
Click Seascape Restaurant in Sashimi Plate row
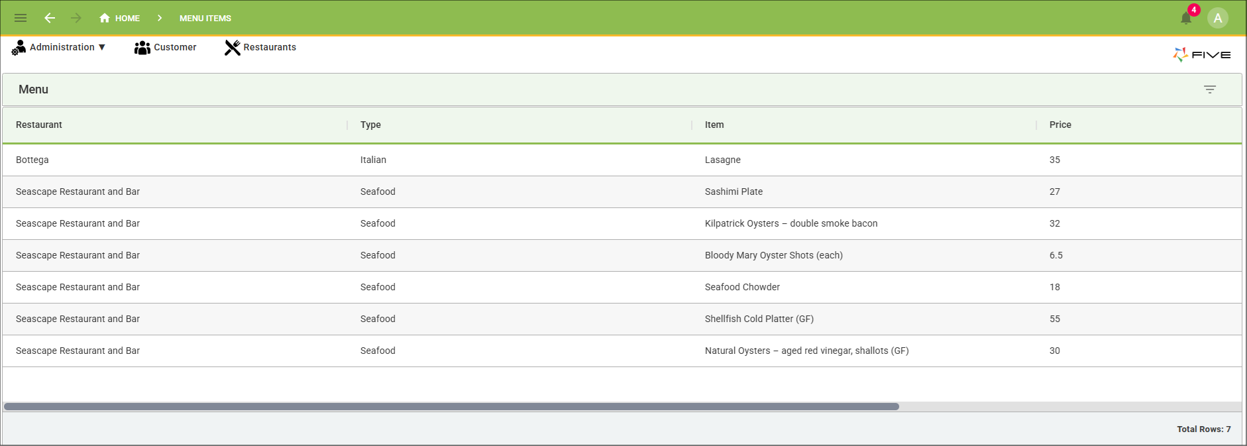point(78,192)
